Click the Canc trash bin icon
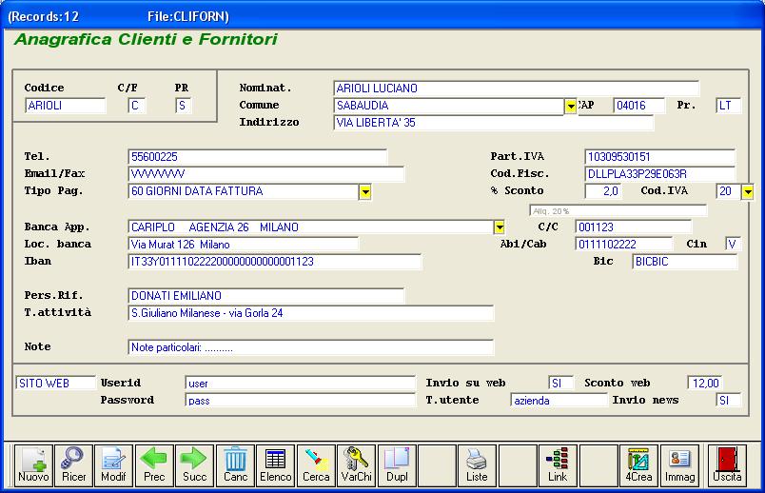765x493 pixels. [x=235, y=465]
